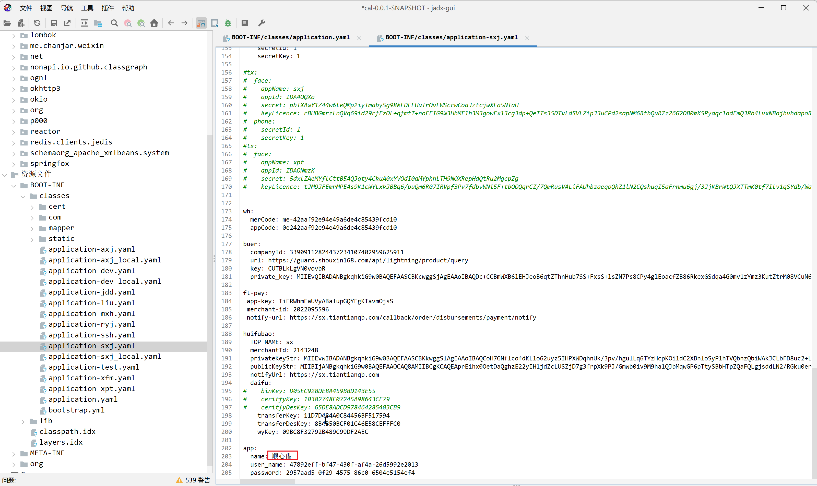Image resolution: width=817 pixels, height=486 pixels.
Task: Open the green debugger bug icon
Action: pos(228,23)
